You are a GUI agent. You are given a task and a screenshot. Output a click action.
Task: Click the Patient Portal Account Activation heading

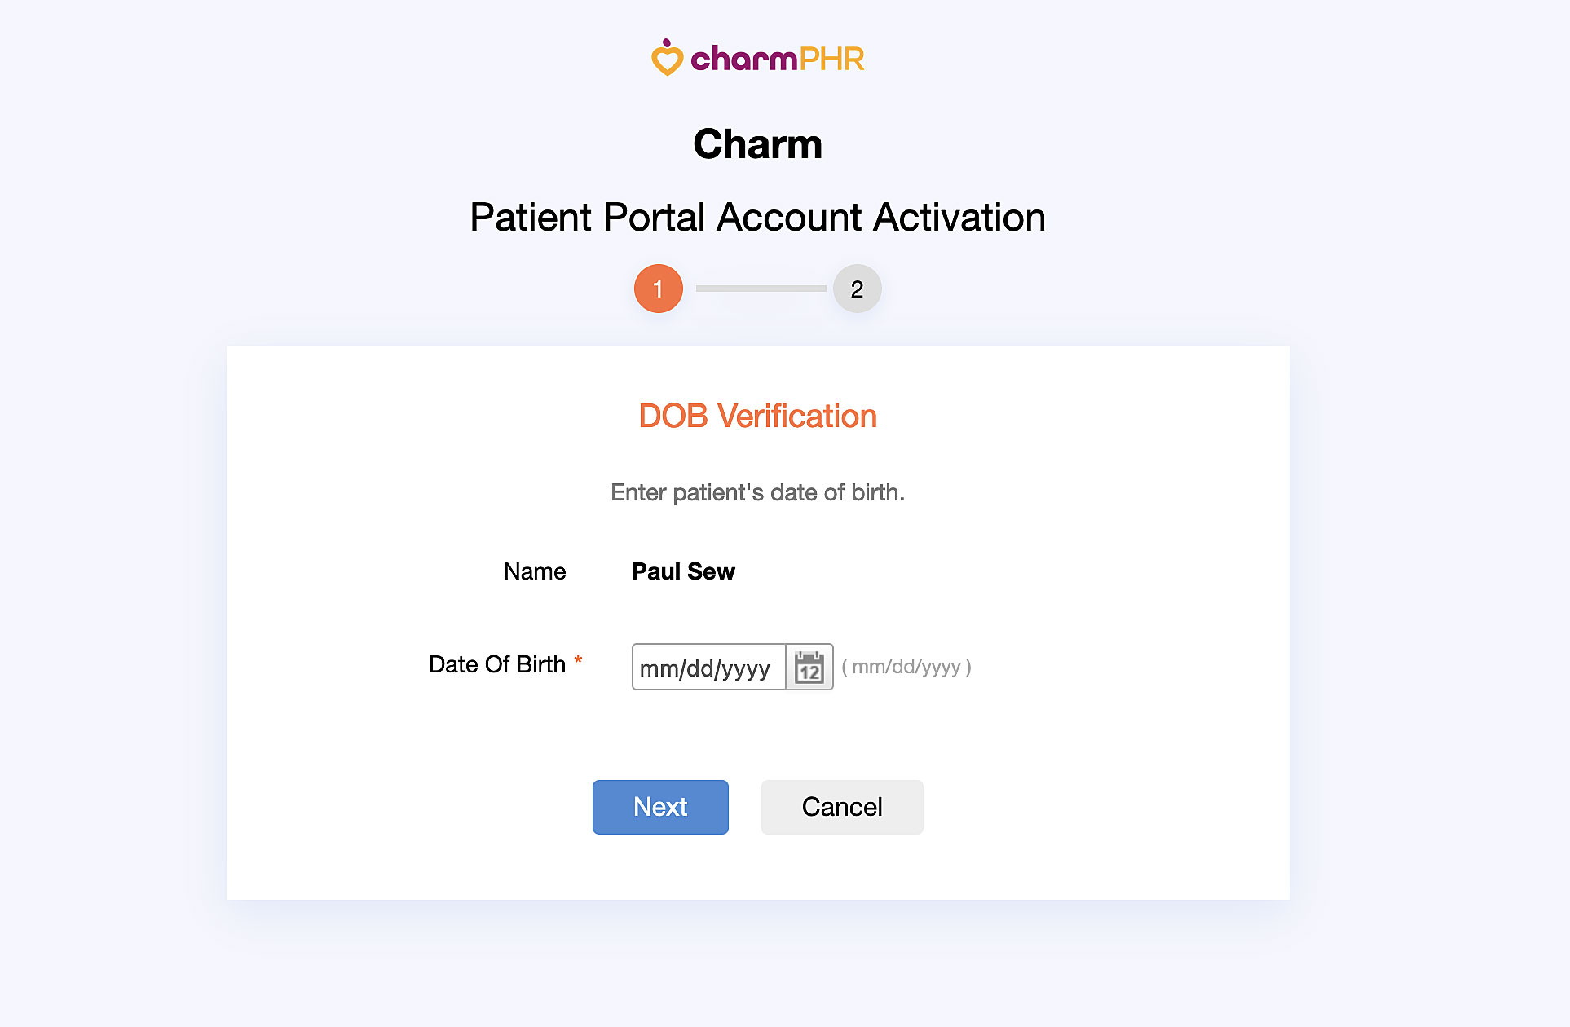(x=757, y=217)
